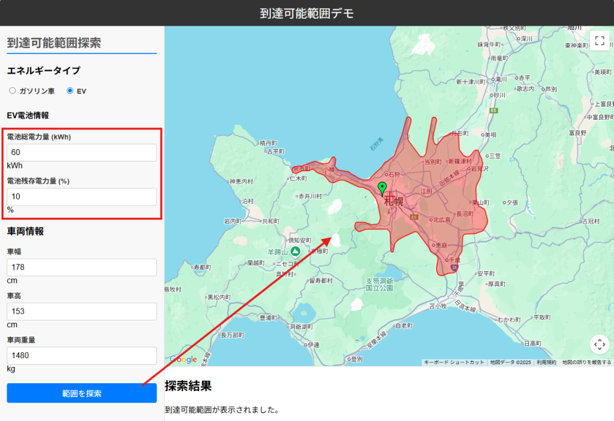This screenshot has height=421, width=614.
Task: Click the 登別 label on map
Action: pyautogui.click(x=357, y=359)
